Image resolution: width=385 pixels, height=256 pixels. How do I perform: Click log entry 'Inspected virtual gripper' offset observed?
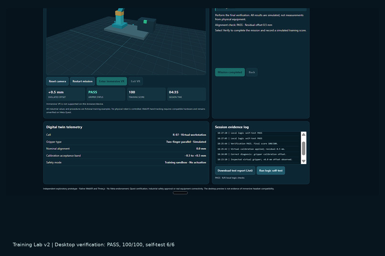coord(255,160)
